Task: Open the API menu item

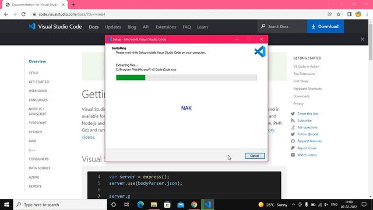Action: click(146, 27)
